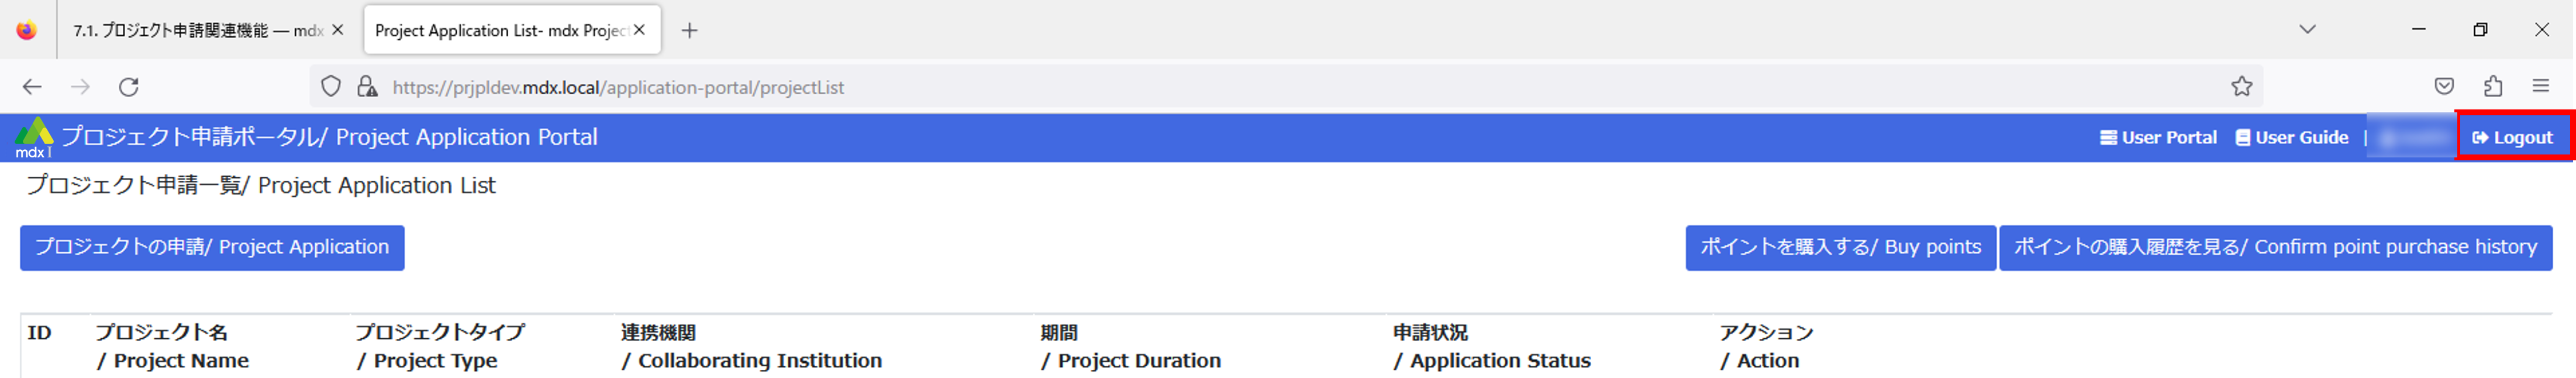Switch to the 7.1. プロジェクト申請関連機能 tab
2576x378 pixels.
click(197, 30)
